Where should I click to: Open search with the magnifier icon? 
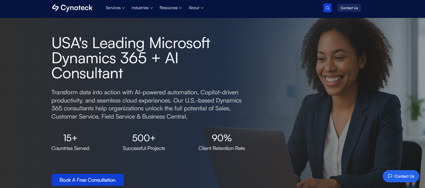(327, 8)
